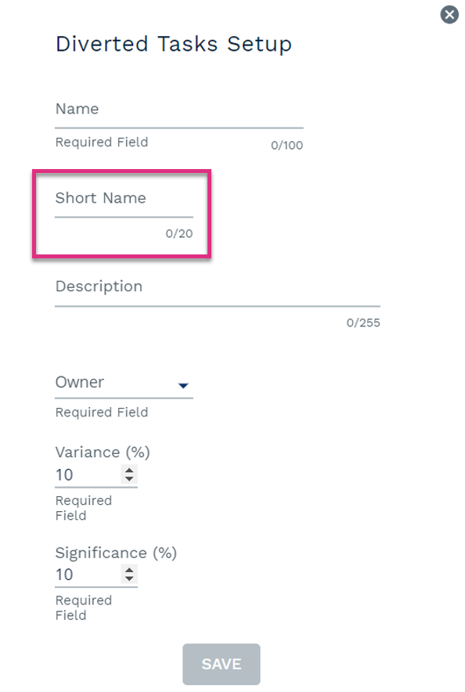Click the Significance (%) label

(x=116, y=553)
